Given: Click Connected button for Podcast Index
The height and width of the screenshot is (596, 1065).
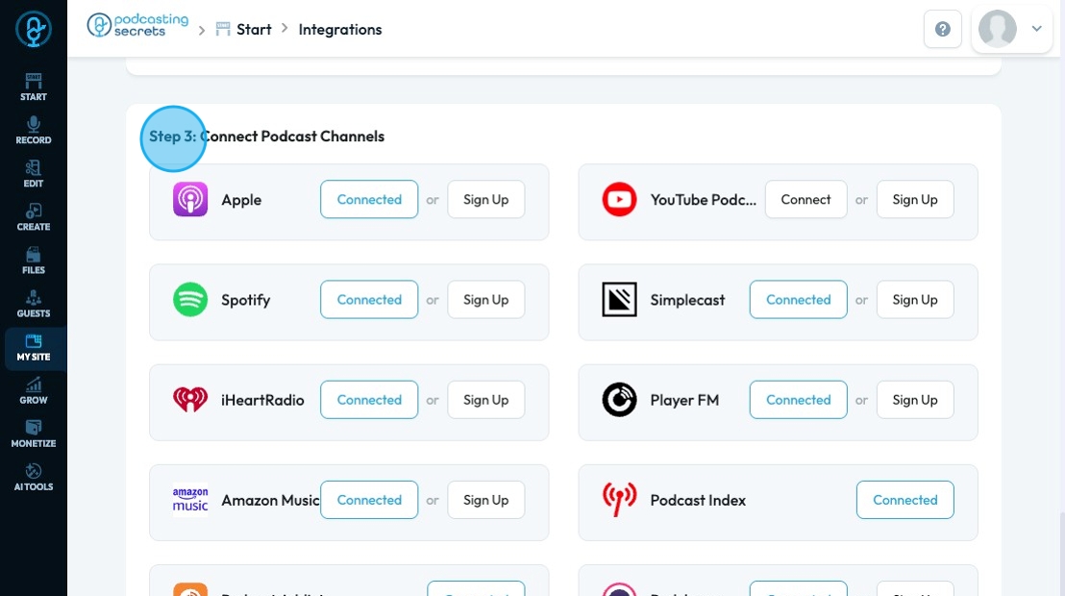Looking at the screenshot, I should [x=904, y=500].
